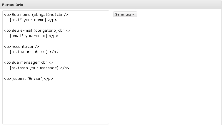222x125 pixels.
Task: Click the [submit "Enviar"] line
Action: click(29, 79)
